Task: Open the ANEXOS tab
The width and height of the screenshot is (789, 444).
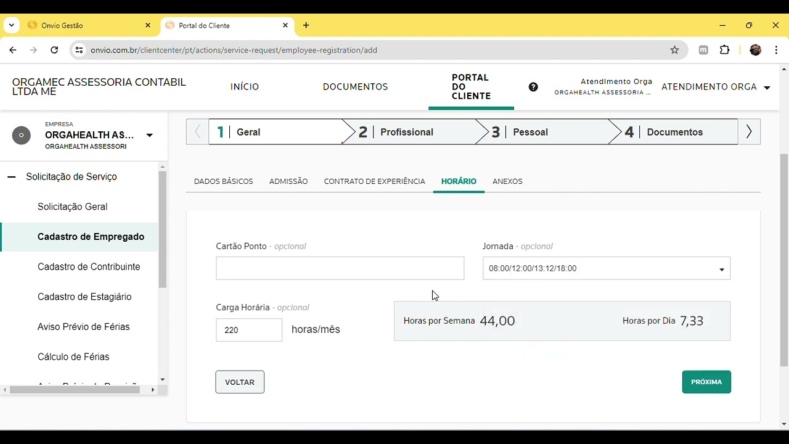Action: tap(507, 181)
